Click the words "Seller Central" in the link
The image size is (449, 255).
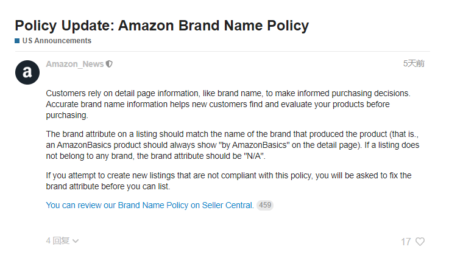coord(227,206)
